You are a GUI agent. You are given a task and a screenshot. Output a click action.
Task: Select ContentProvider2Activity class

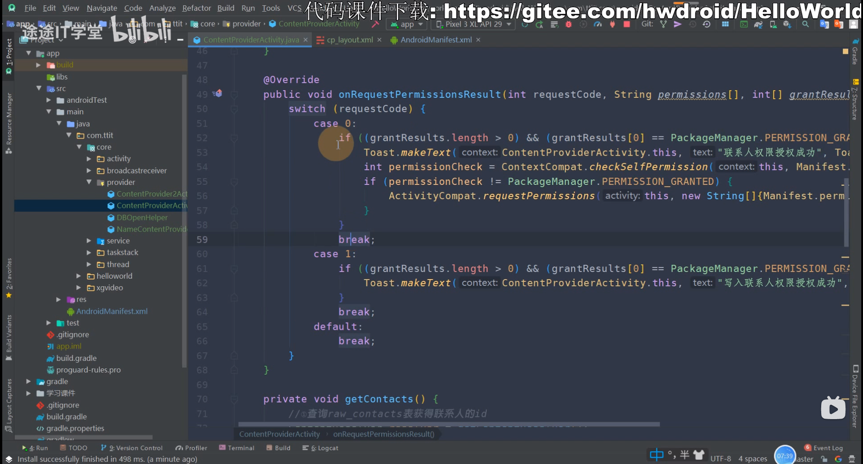click(x=152, y=194)
